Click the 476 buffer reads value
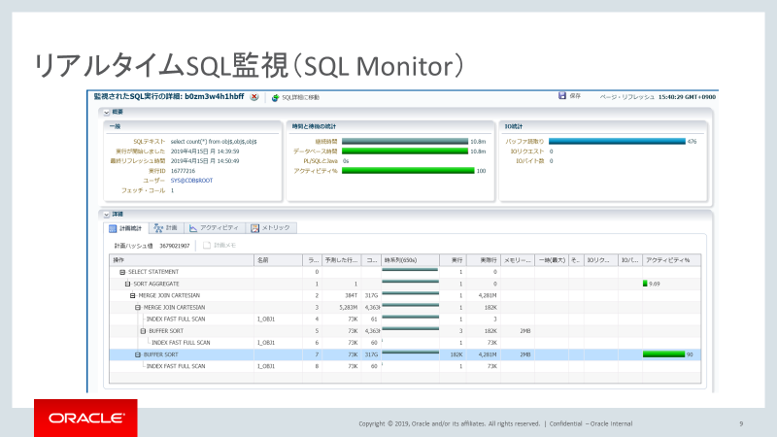The height and width of the screenshot is (437, 777). pos(693,142)
